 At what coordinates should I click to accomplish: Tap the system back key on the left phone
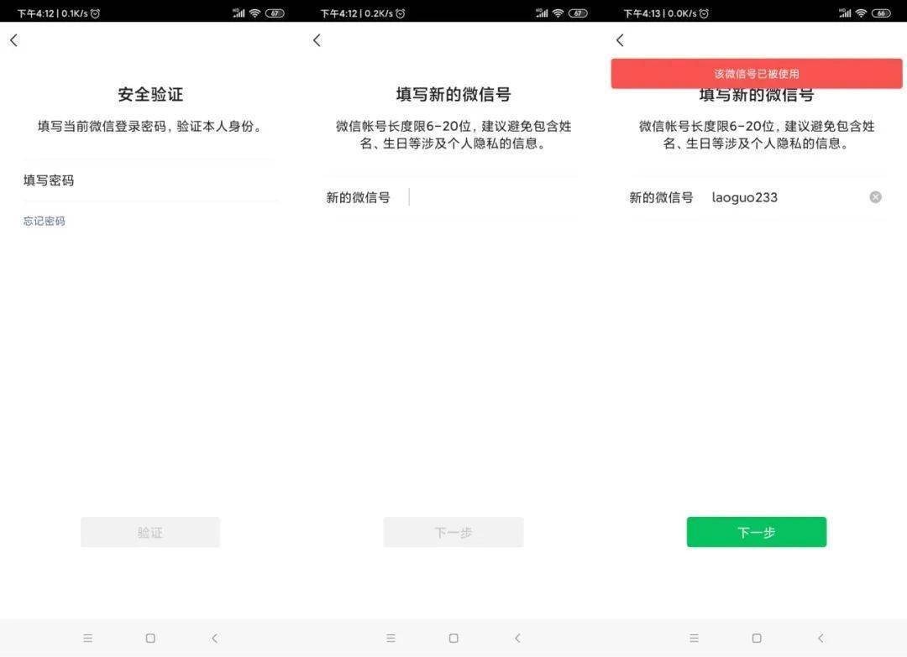215,638
